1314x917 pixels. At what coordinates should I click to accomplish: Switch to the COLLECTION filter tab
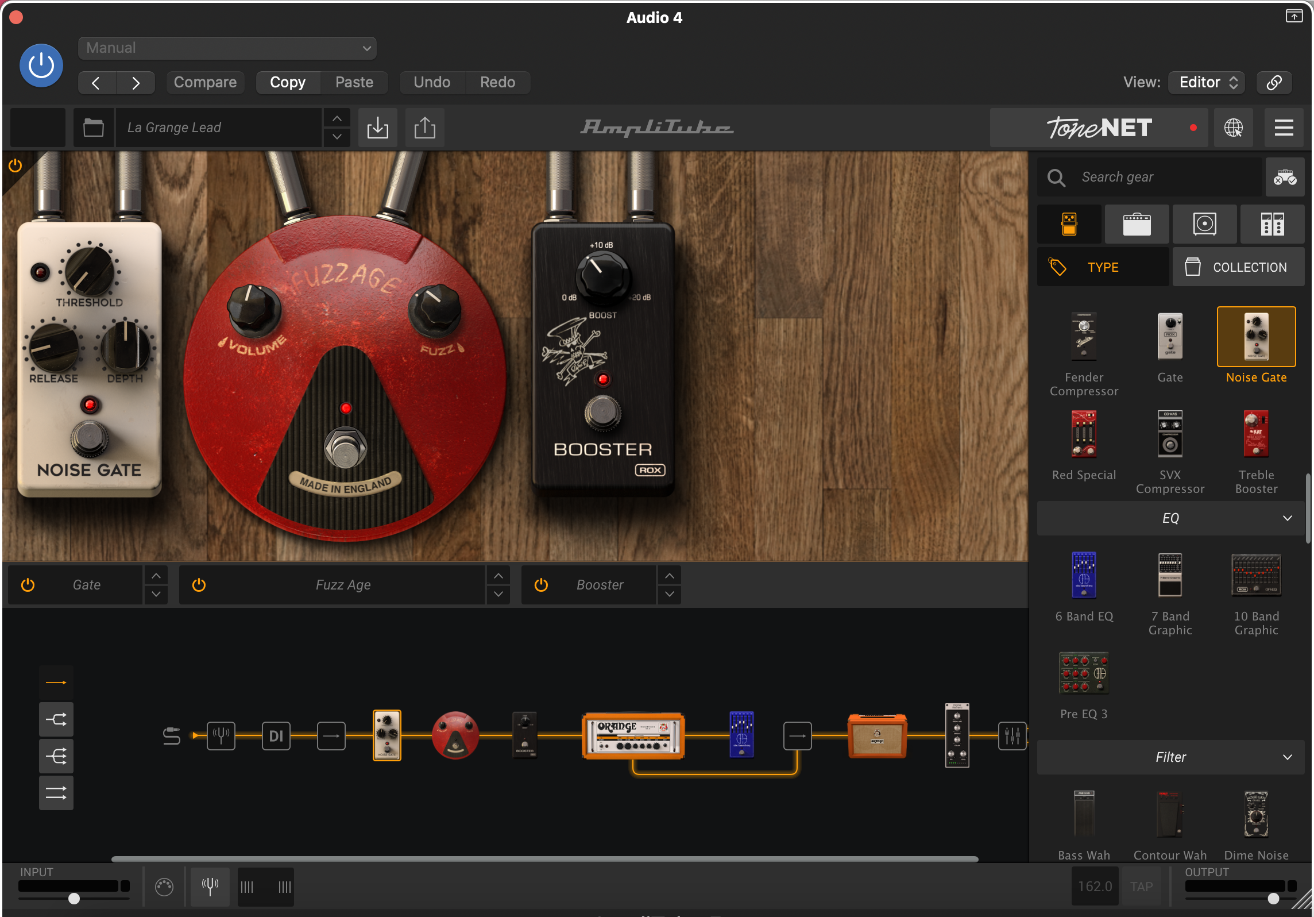coord(1239,267)
